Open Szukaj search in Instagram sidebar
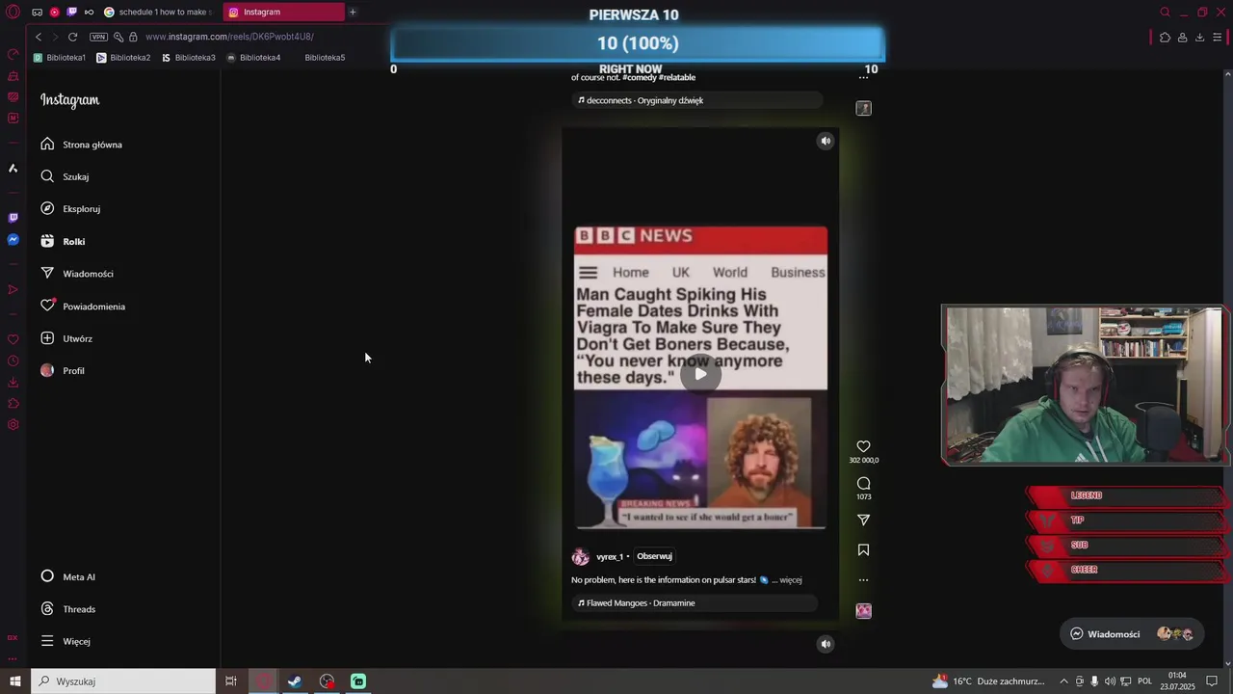1233x694 pixels. [66, 176]
